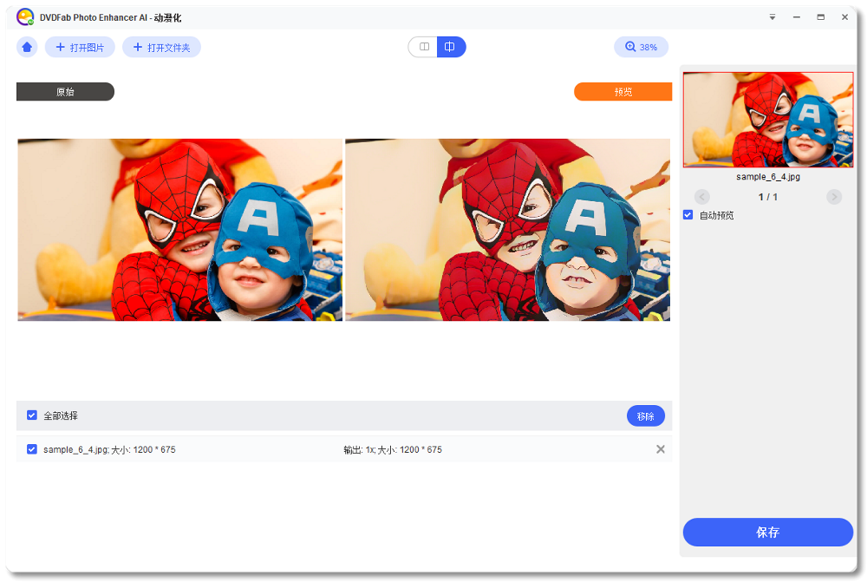
Task: Click the 打开图片 button
Action: (x=80, y=47)
